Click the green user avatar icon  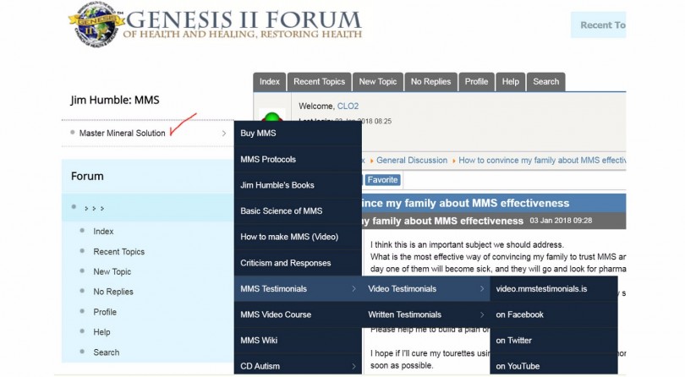(x=272, y=117)
